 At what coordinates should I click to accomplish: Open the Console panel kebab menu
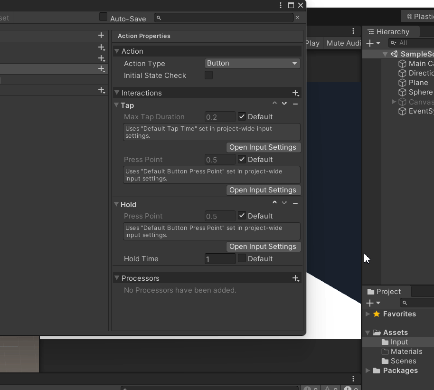pyautogui.click(x=353, y=379)
